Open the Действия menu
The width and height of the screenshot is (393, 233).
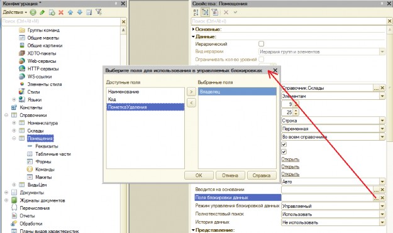coord(15,13)
